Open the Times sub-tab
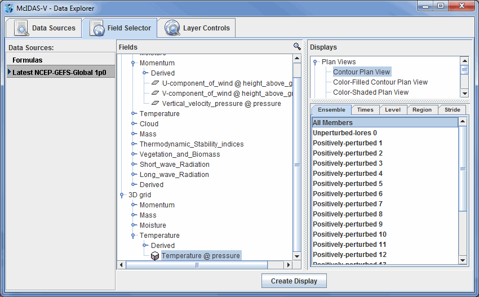The width and height of the screenshot is (479, 297). [x=365, y=110]
